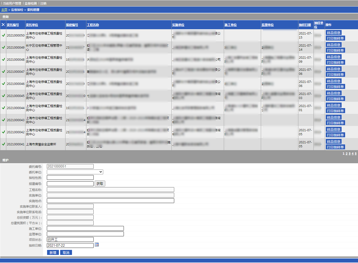Select checkmark for row 2021000044
The image size is (358, 263).
tap(3, 108)
